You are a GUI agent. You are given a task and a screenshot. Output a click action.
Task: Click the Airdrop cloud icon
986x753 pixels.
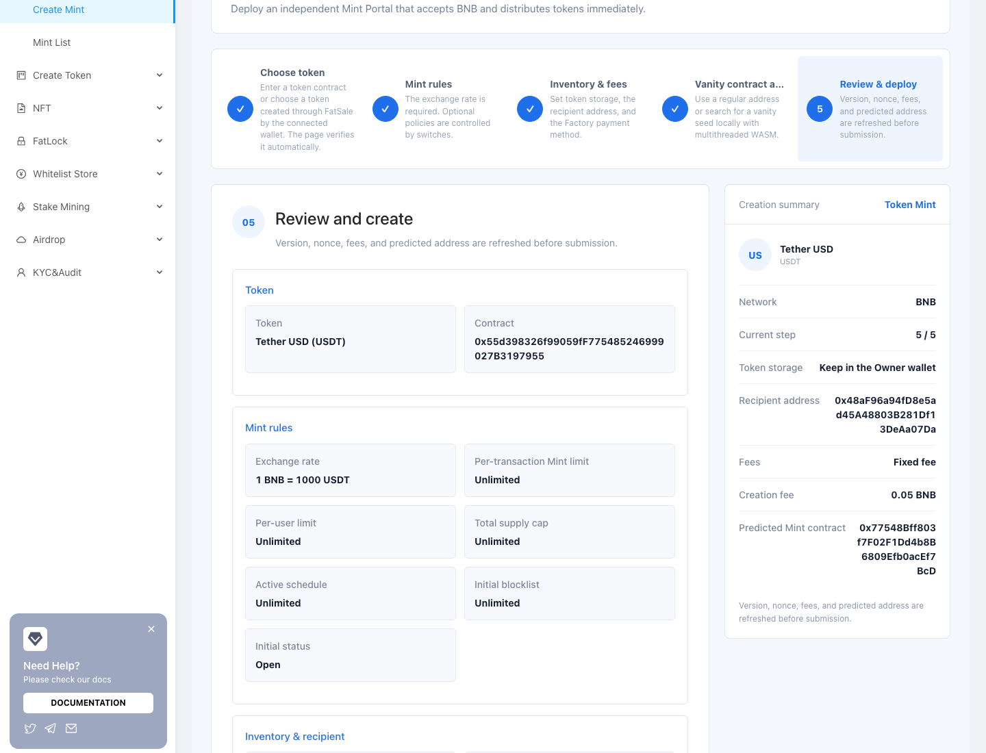click(21, 240)
